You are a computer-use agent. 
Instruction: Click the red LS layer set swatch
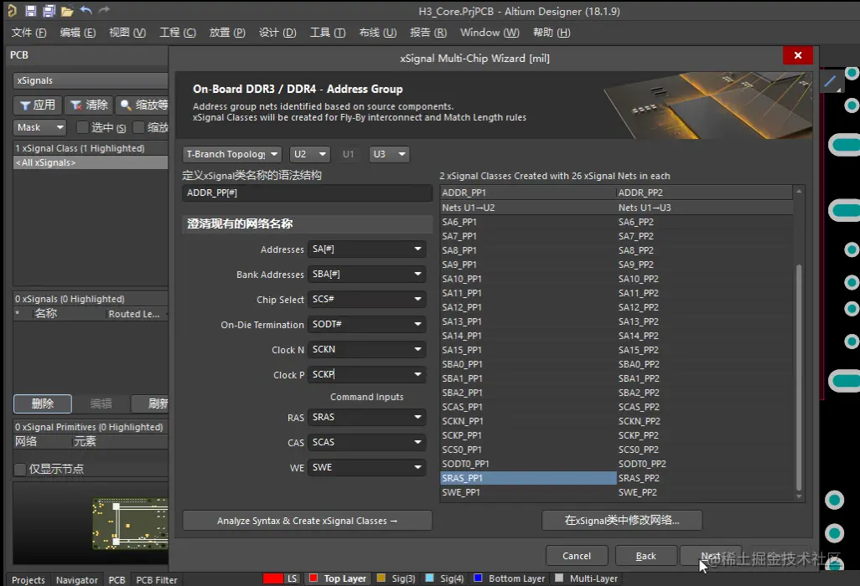(273, 578)
